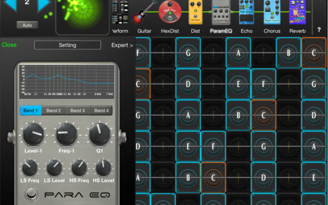Open the Setting selector
The width and height of the screenshot is (328, 205).
click(67, 45)
